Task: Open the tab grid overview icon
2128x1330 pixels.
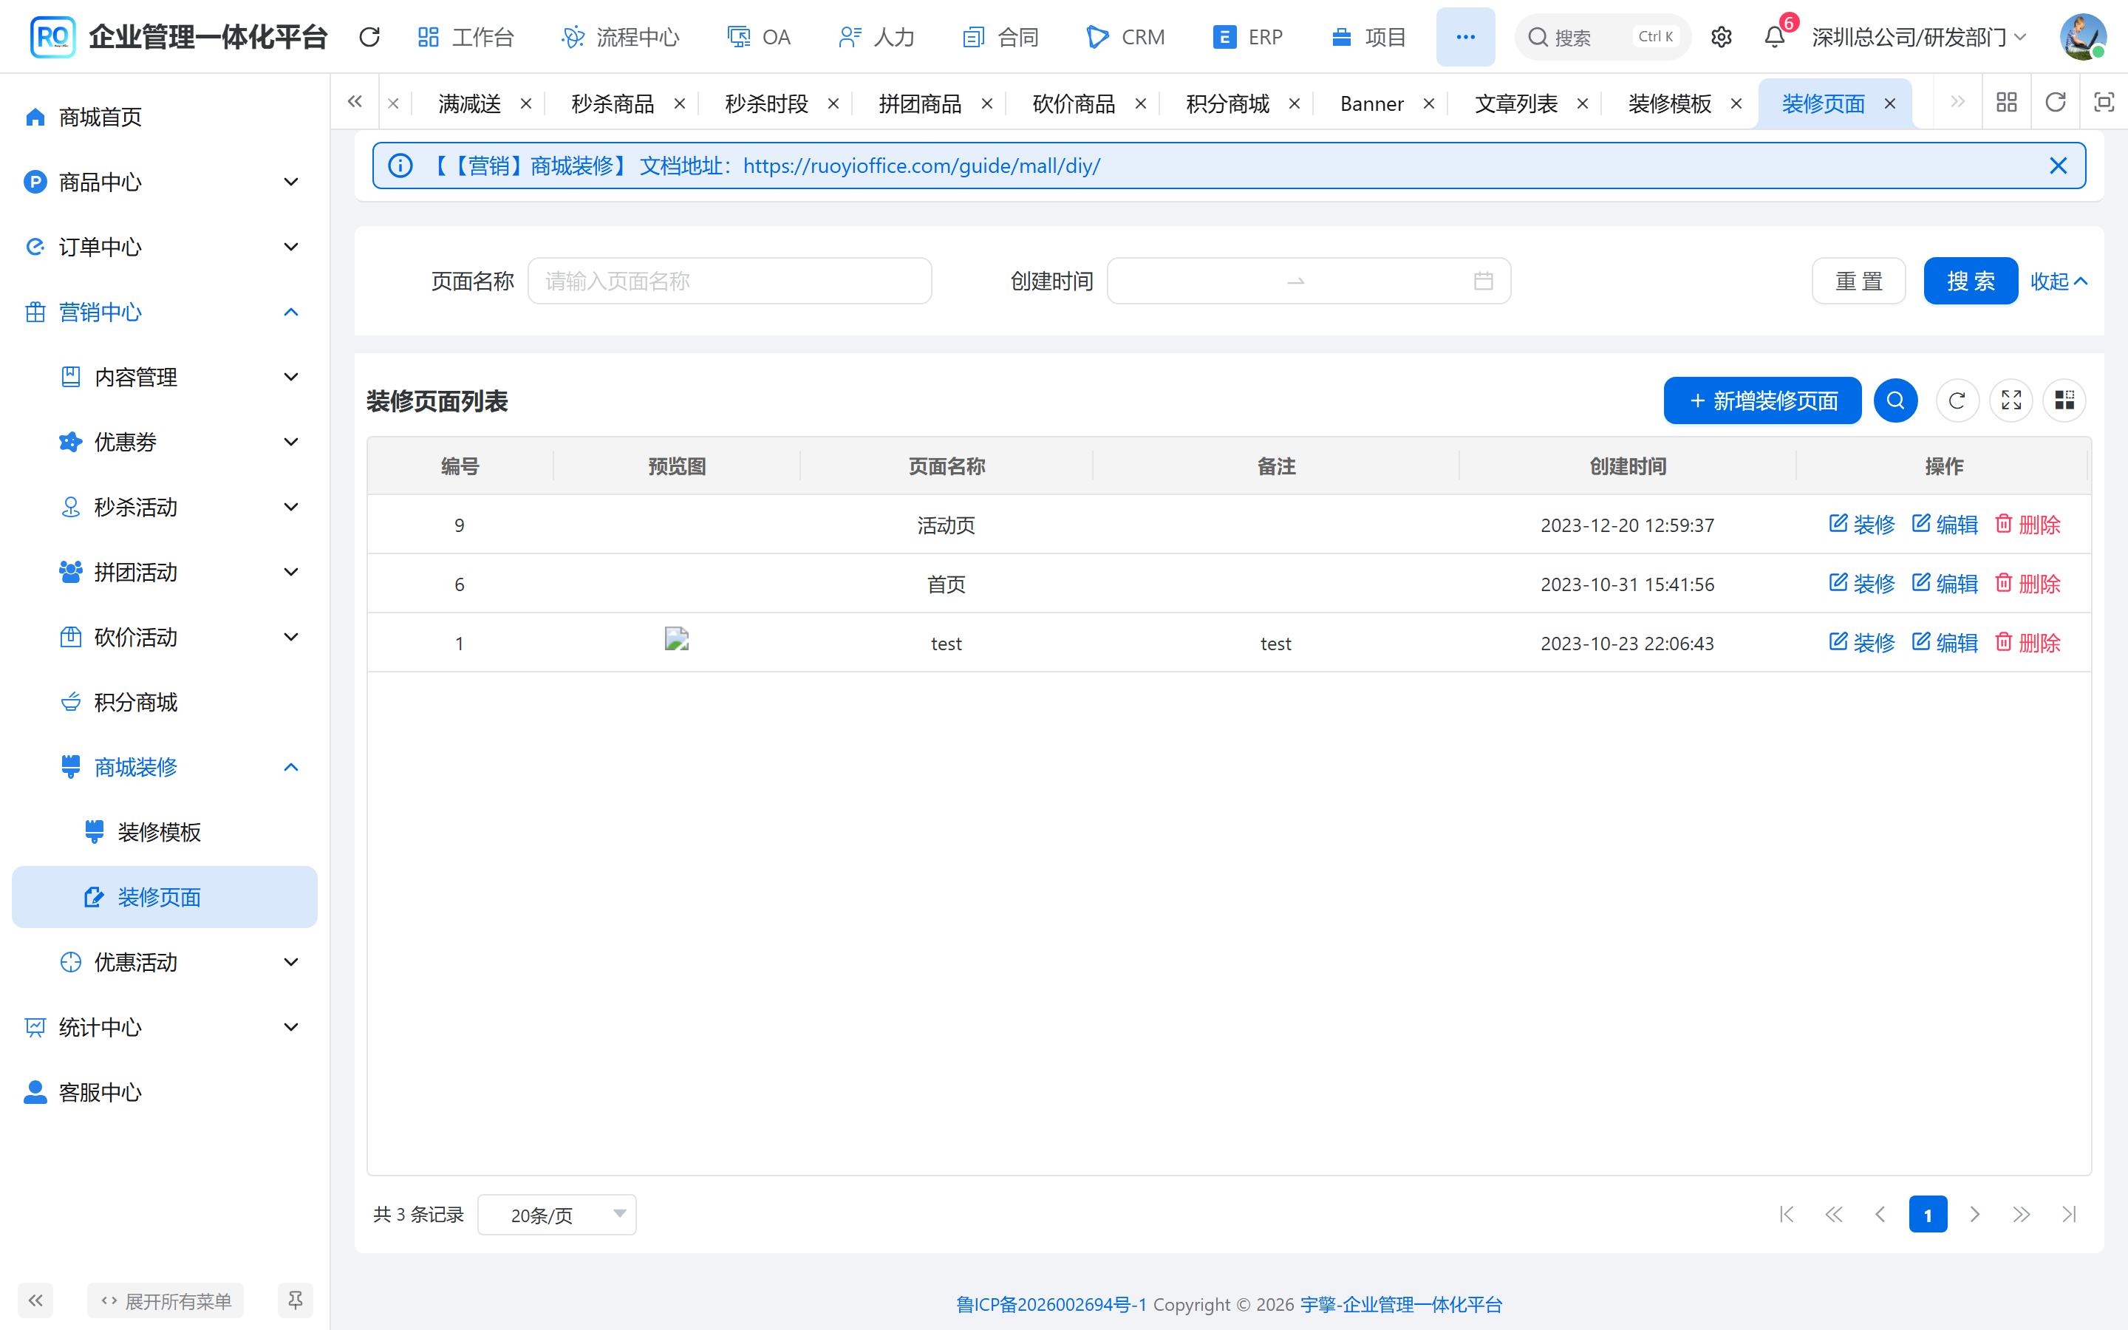Action: click(x=2007, y=103)
